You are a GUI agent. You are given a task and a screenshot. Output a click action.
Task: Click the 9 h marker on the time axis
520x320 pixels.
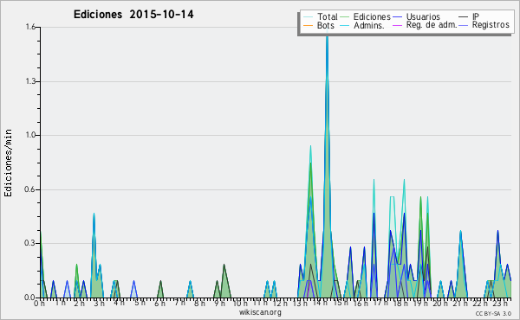(x=219, y=303)
